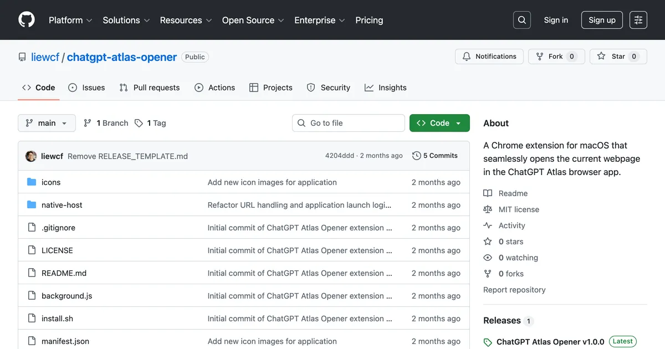
Task: Click the MIT license scales icon
Action: click(488, 209)
